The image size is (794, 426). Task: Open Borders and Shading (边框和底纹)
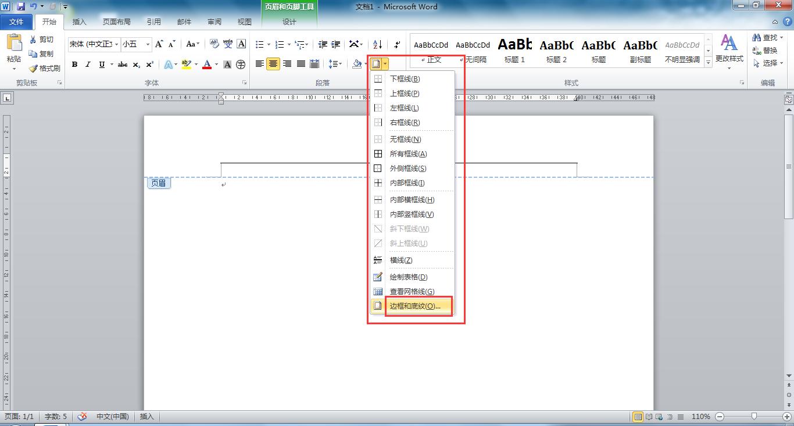(412, 306)
